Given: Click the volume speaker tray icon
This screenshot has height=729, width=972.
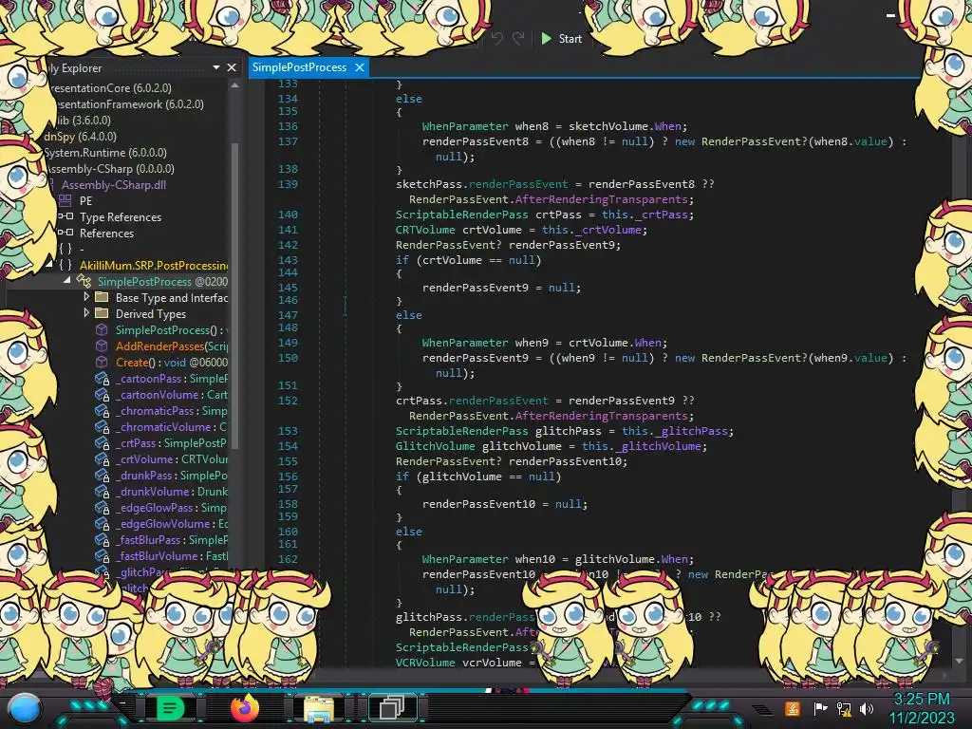Looking at the screenshot, I should [867, 708].
